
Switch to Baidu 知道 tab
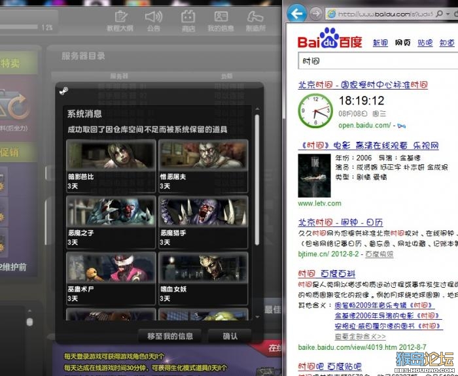tap(447, 43)
